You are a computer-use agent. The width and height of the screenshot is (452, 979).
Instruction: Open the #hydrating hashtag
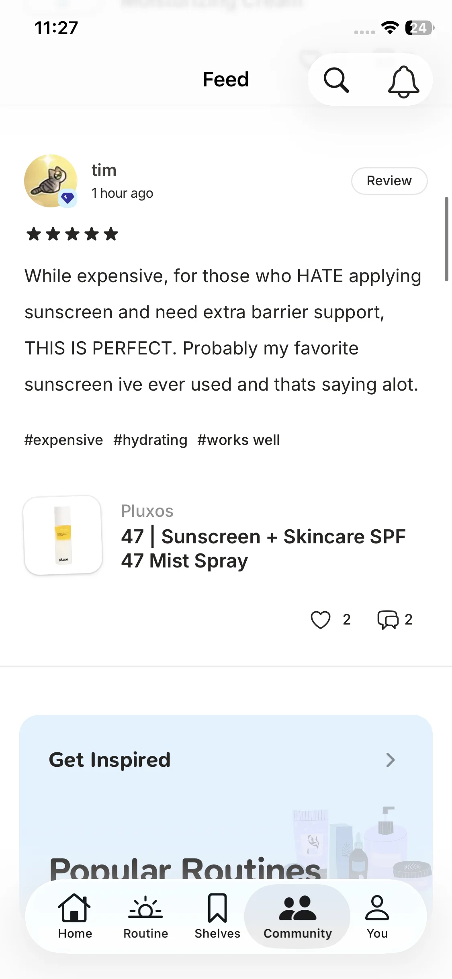pyautogui.click(x=150, y=440)
